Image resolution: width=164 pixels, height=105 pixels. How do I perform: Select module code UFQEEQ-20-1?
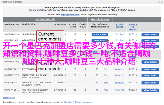(11, 82)
